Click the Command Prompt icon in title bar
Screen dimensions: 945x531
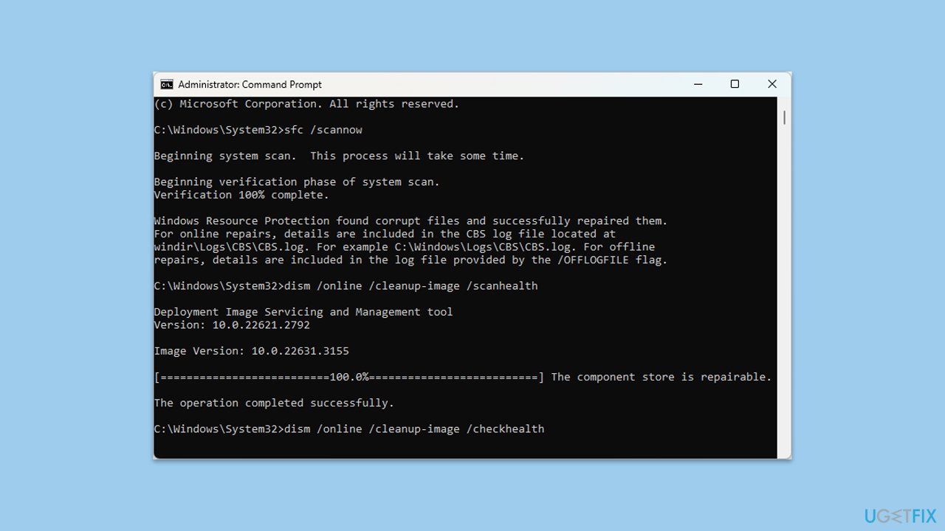point(167,84)
